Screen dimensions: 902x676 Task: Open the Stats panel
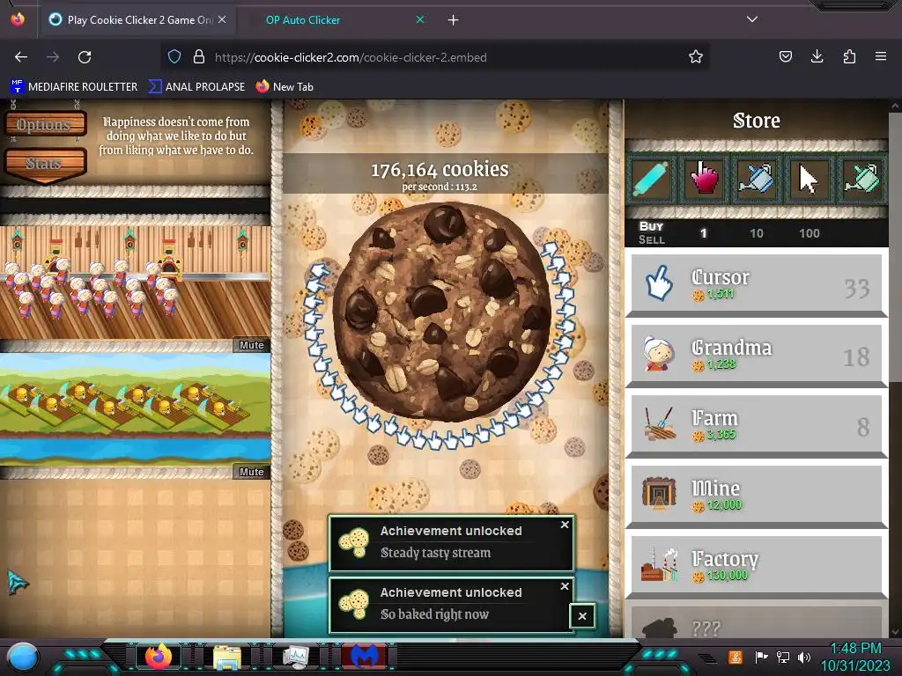pyautogui.click(x=44, y=164)
